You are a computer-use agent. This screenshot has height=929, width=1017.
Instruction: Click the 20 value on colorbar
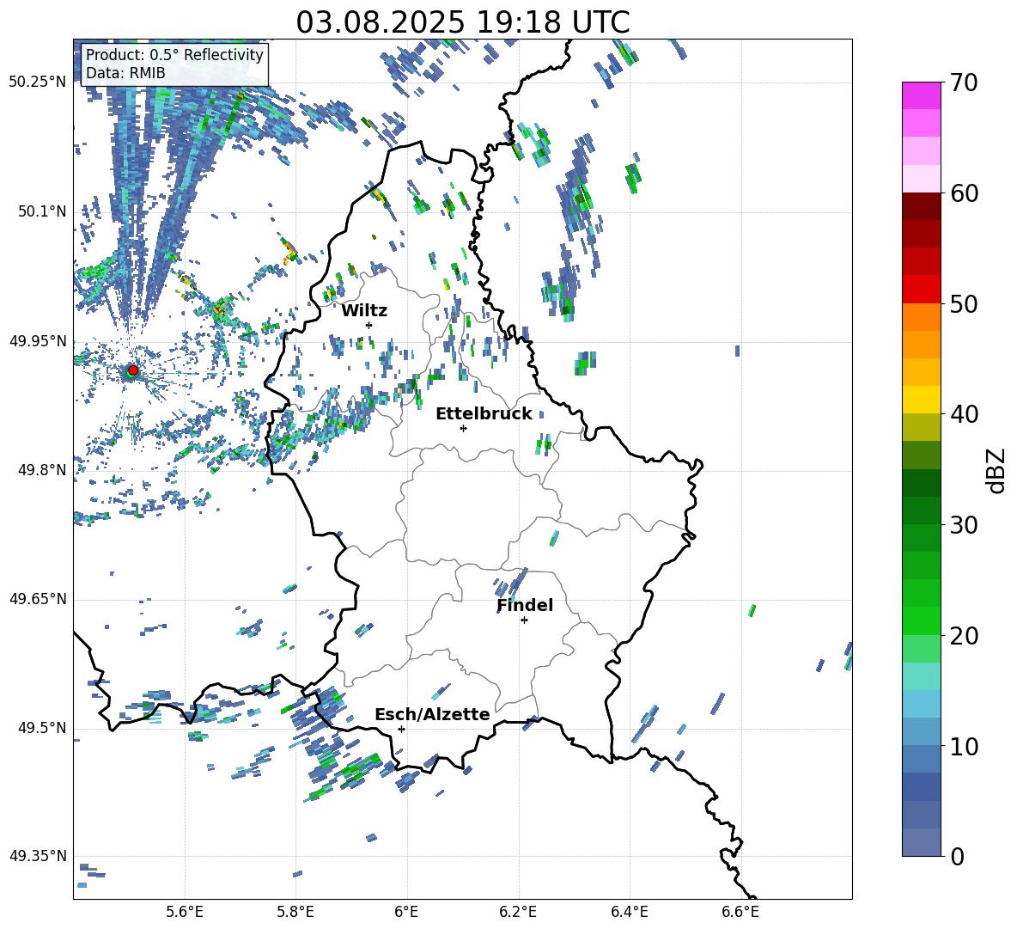point(964,636)
